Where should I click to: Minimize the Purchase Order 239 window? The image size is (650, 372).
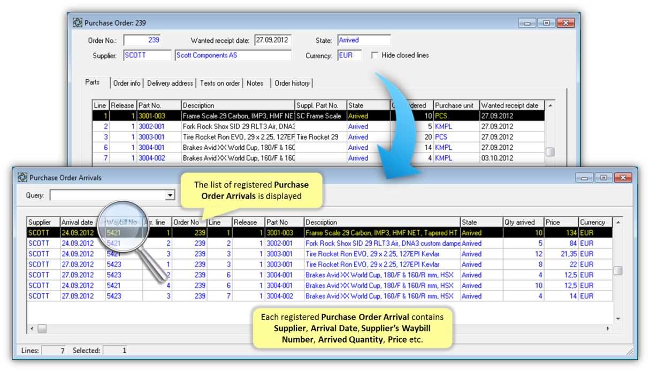click(527, 23)
